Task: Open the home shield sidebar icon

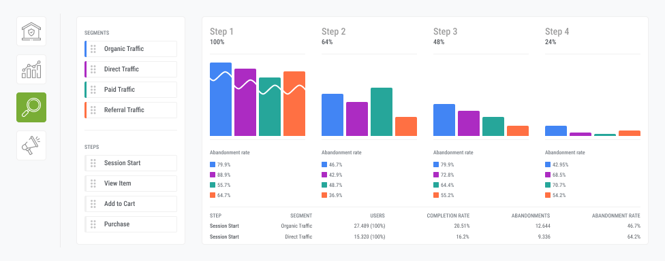Action: coord(31,31)
